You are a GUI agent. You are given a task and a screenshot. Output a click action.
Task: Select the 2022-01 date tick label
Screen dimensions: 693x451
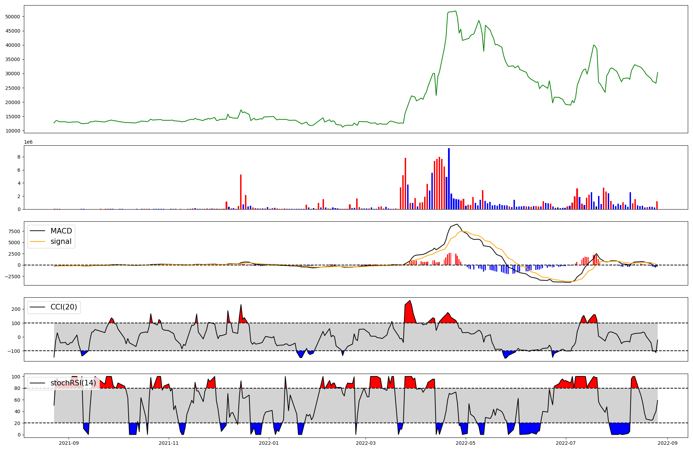[269, 443]
